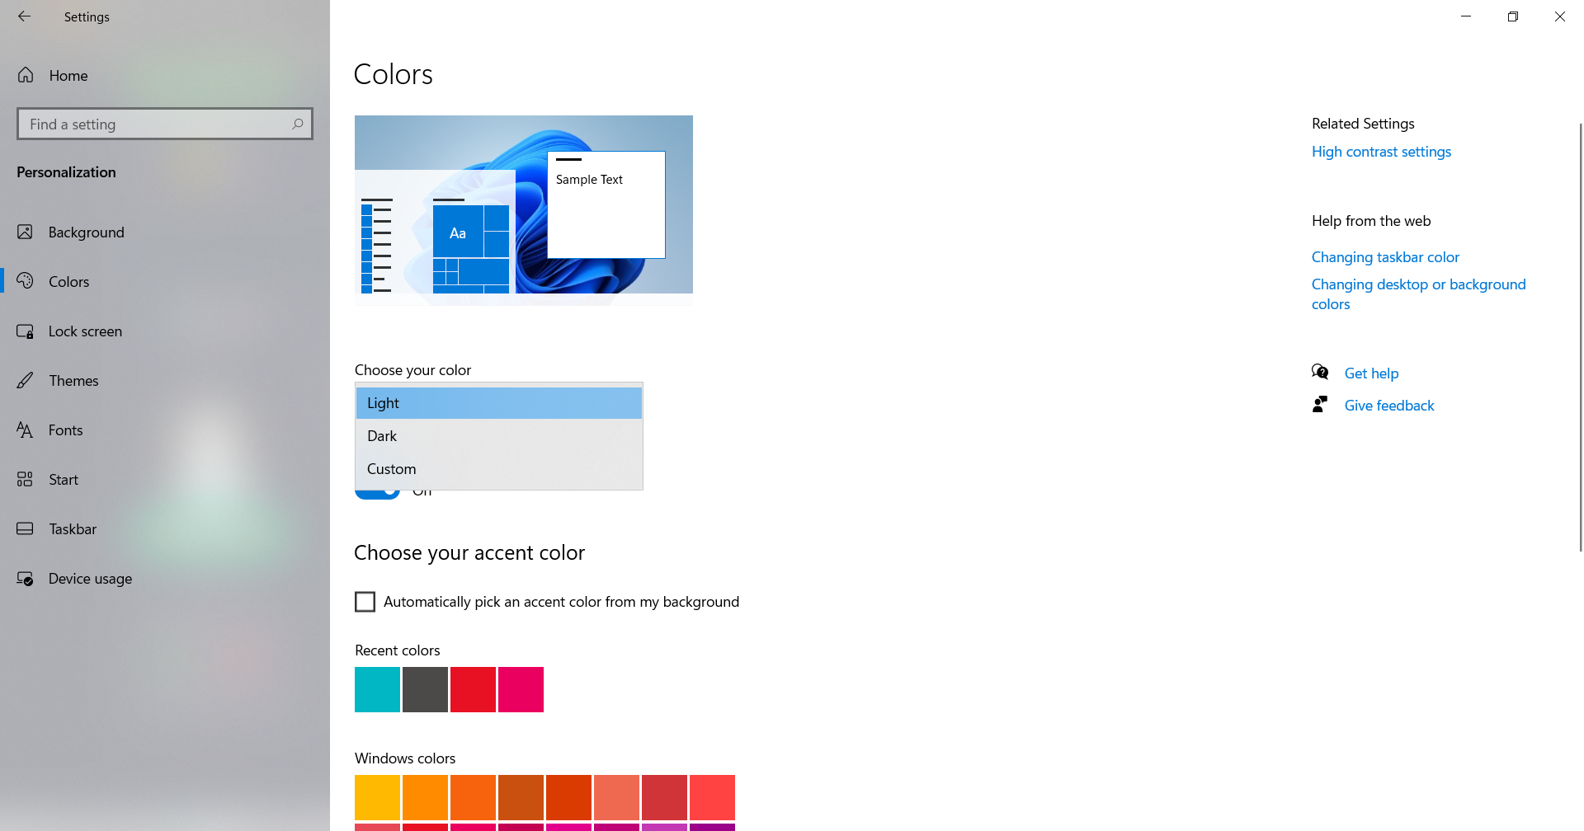Select teal recent color swatch

pos(377,689)
